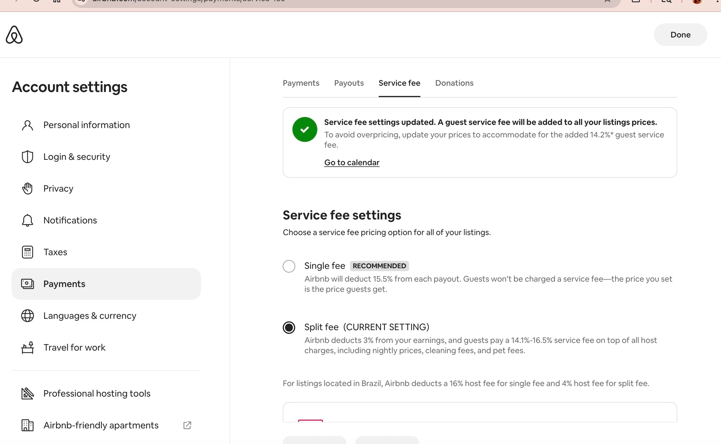Click the Notifications bell icon
This screenshot has height=444, width=721.
27,220
